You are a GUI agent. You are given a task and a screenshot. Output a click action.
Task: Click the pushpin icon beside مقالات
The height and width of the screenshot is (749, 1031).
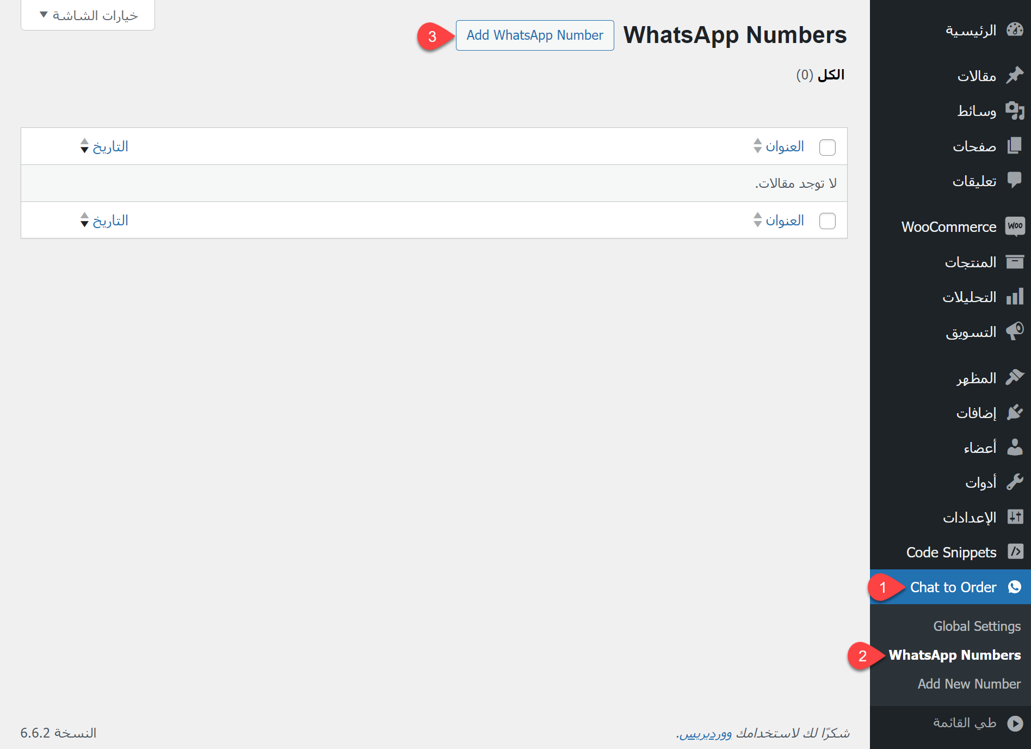click(1015, 75)
